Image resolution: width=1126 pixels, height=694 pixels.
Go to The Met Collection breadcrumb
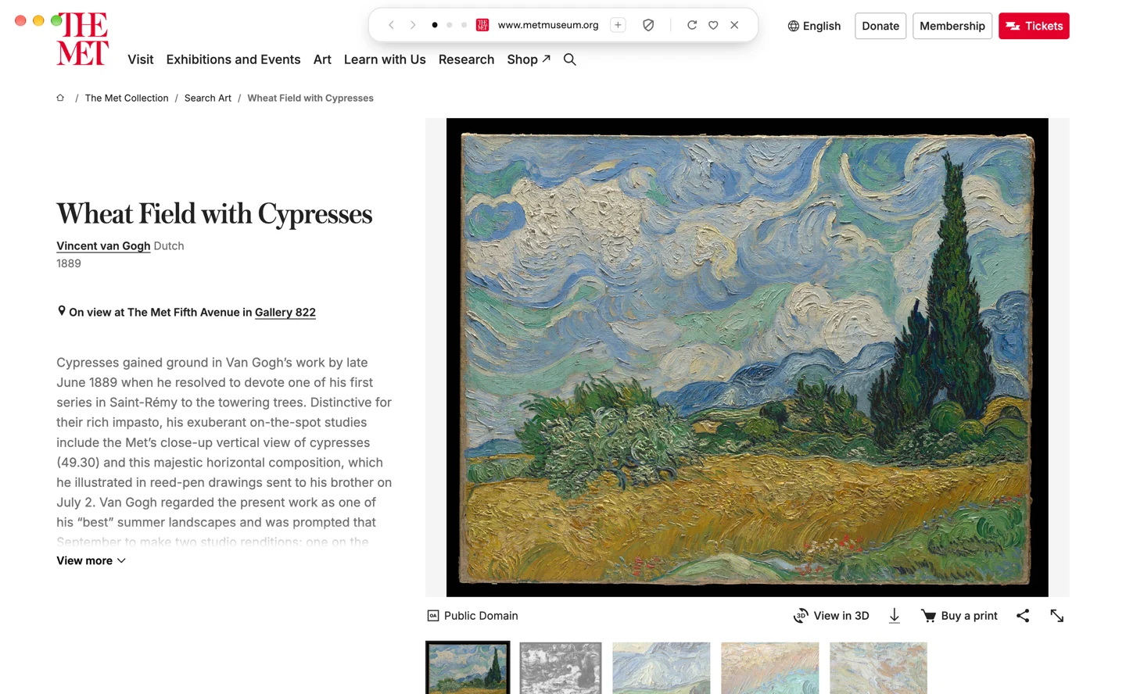127,98
